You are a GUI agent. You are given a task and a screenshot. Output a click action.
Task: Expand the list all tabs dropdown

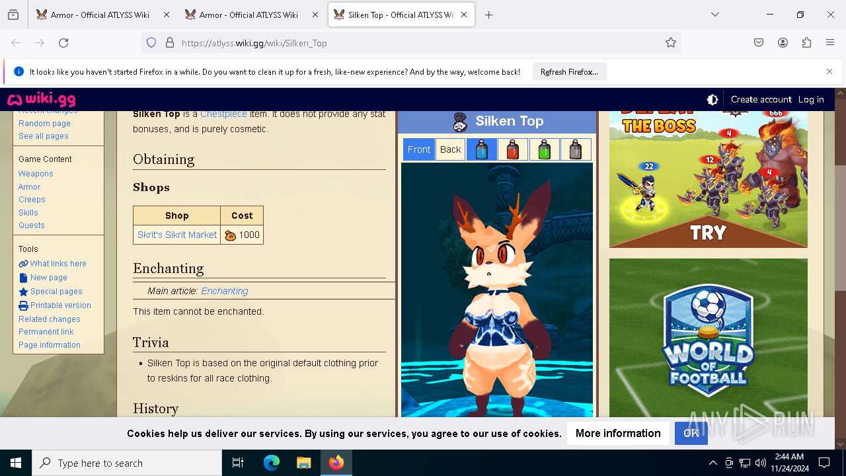coord(715,15)
